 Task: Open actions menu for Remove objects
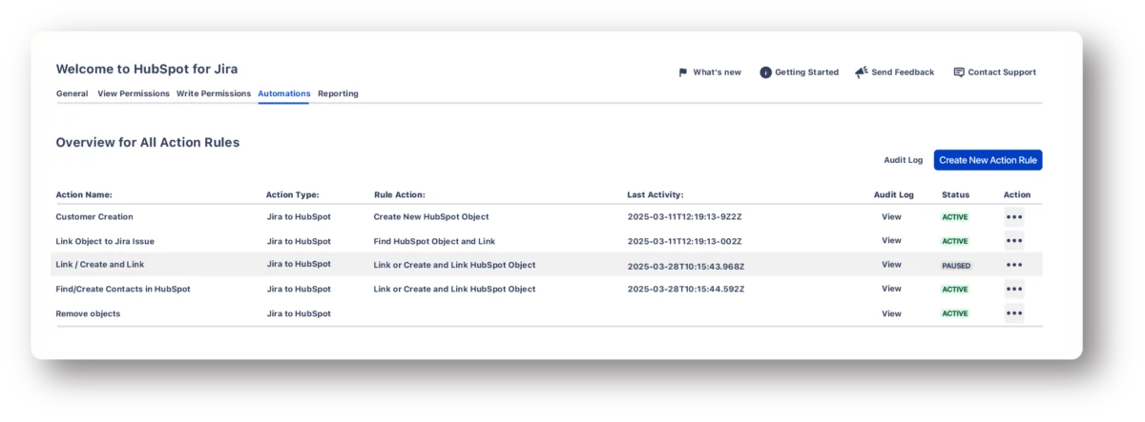pyautogui.click(x=1014, y=313)
